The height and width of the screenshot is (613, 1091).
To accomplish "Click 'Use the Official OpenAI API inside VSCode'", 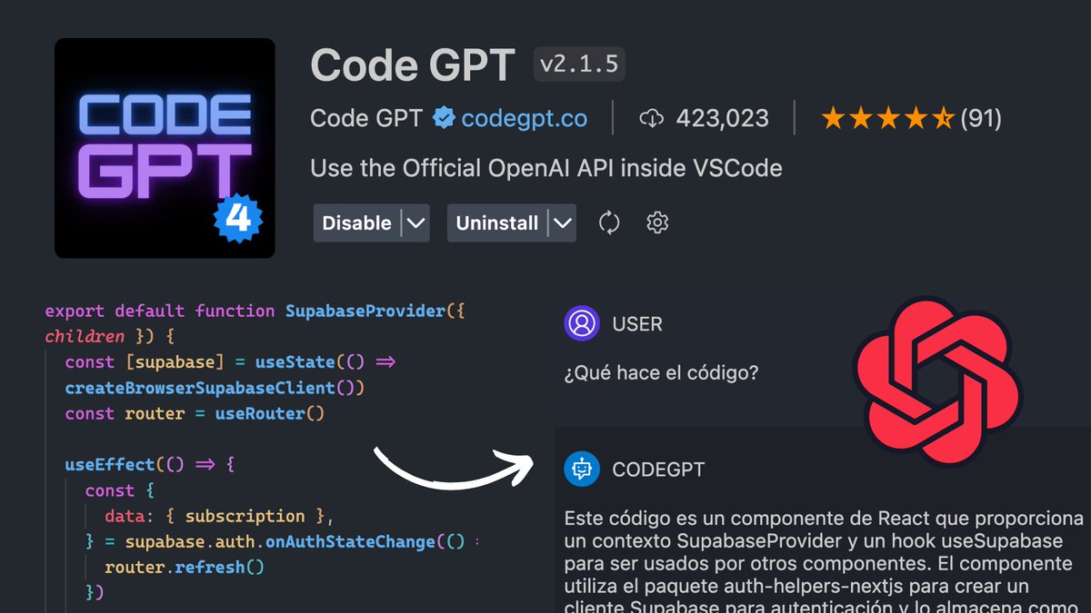I will coord(546,169).
